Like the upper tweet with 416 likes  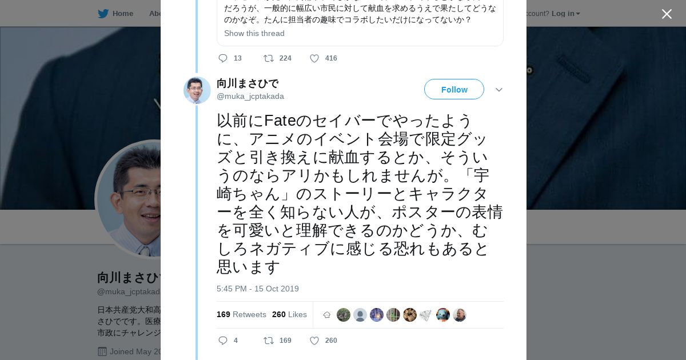[314, 58]
